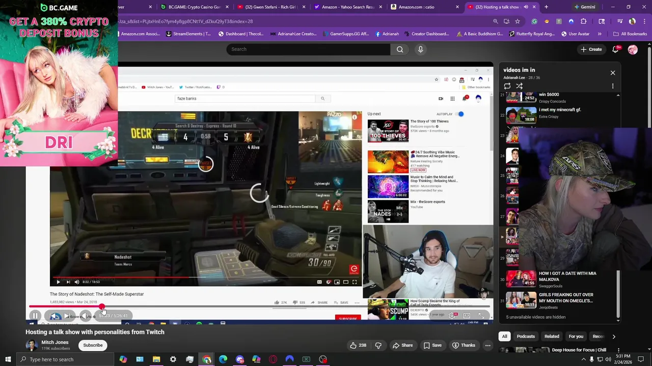The width and height of the screenshot is (652, 366).
Task: Click the Thanks button
Action: tap(464, 345)
